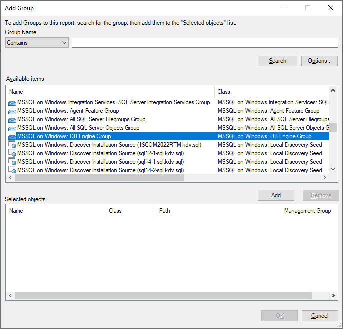The image size is (343, 329).
Task: Click the group icon beside All SQL Server Filegroups Group
Action: [x=12, y=120]
